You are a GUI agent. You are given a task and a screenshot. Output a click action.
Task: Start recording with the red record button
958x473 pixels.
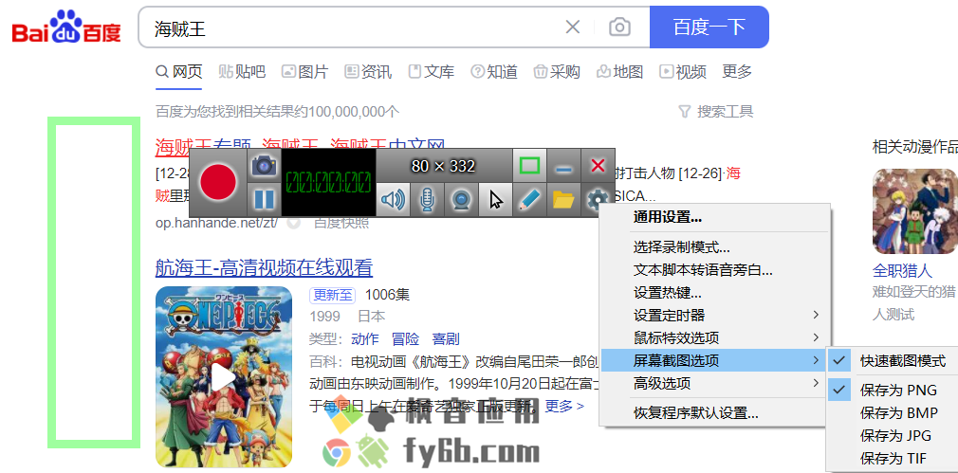coord(218,183)
